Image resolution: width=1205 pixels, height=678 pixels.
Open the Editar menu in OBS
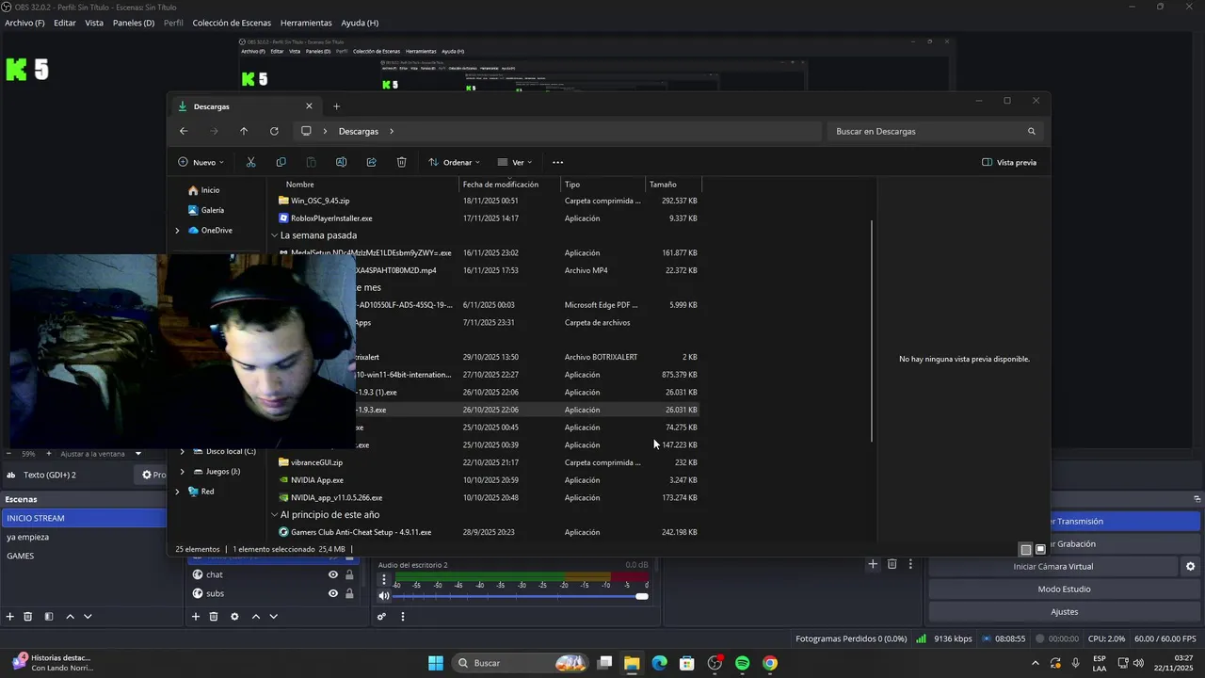[x=65, y=23]
